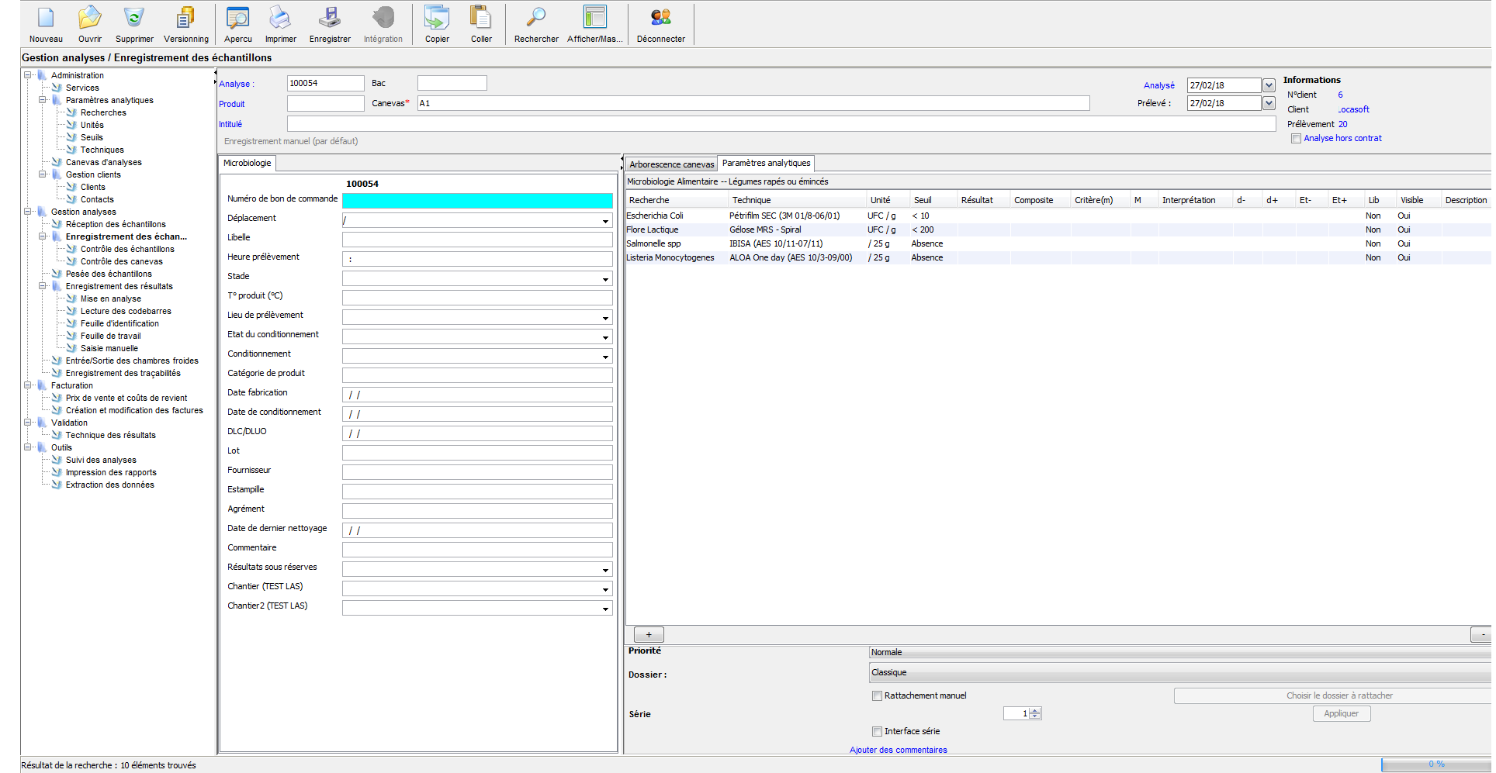Click the Bac input field

pyautogui.click(x=452, y=83)
